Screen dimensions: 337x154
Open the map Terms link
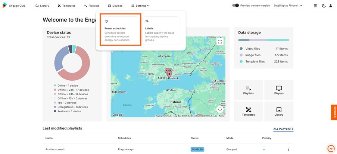tap(221, 116)
